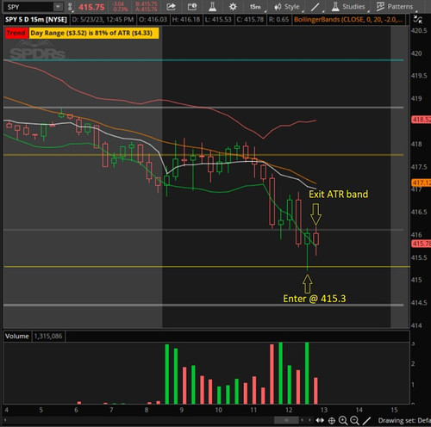The height and width of the screenshot is (427, 431).
Task: Activate the crosshair pan icon
Action: tap(332, 421)
